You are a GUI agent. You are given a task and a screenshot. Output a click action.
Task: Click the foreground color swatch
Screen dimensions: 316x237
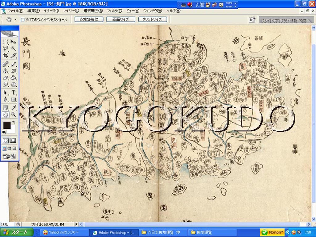pos(7,125)
